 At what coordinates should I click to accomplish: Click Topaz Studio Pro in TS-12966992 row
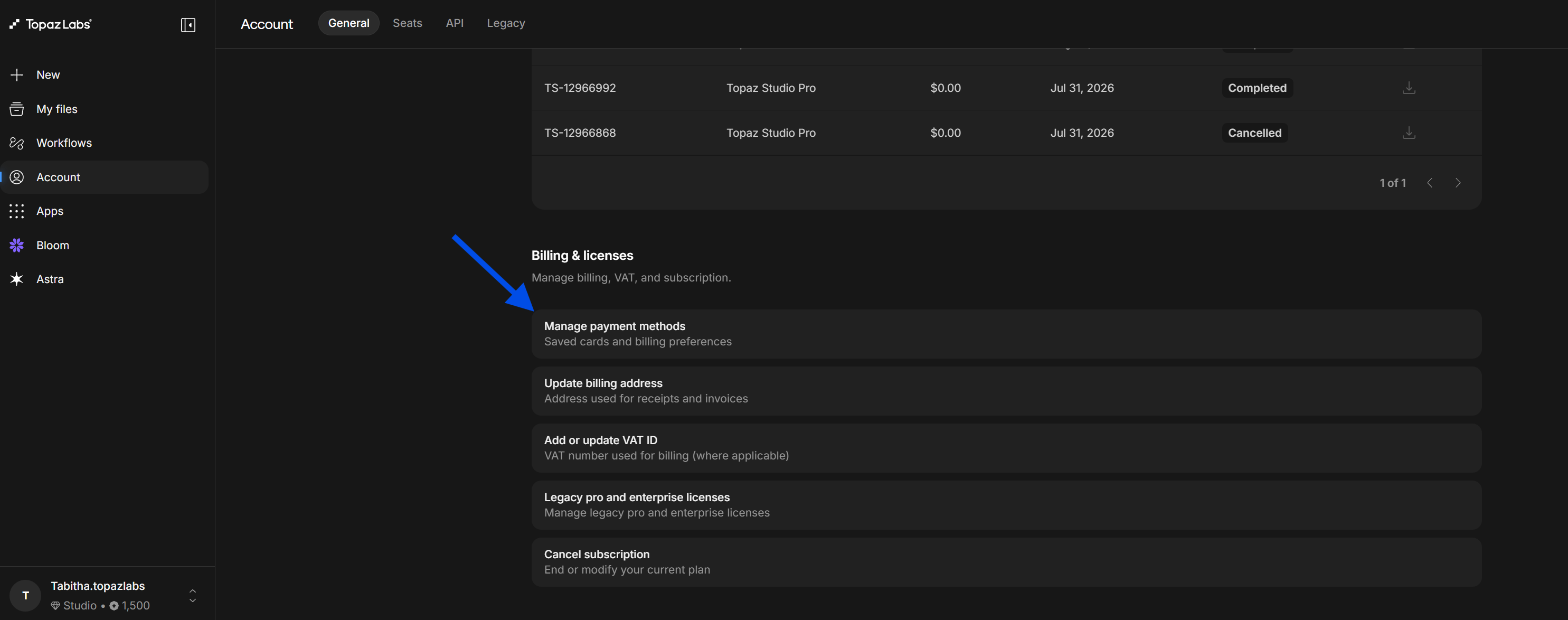coord(771,88)
